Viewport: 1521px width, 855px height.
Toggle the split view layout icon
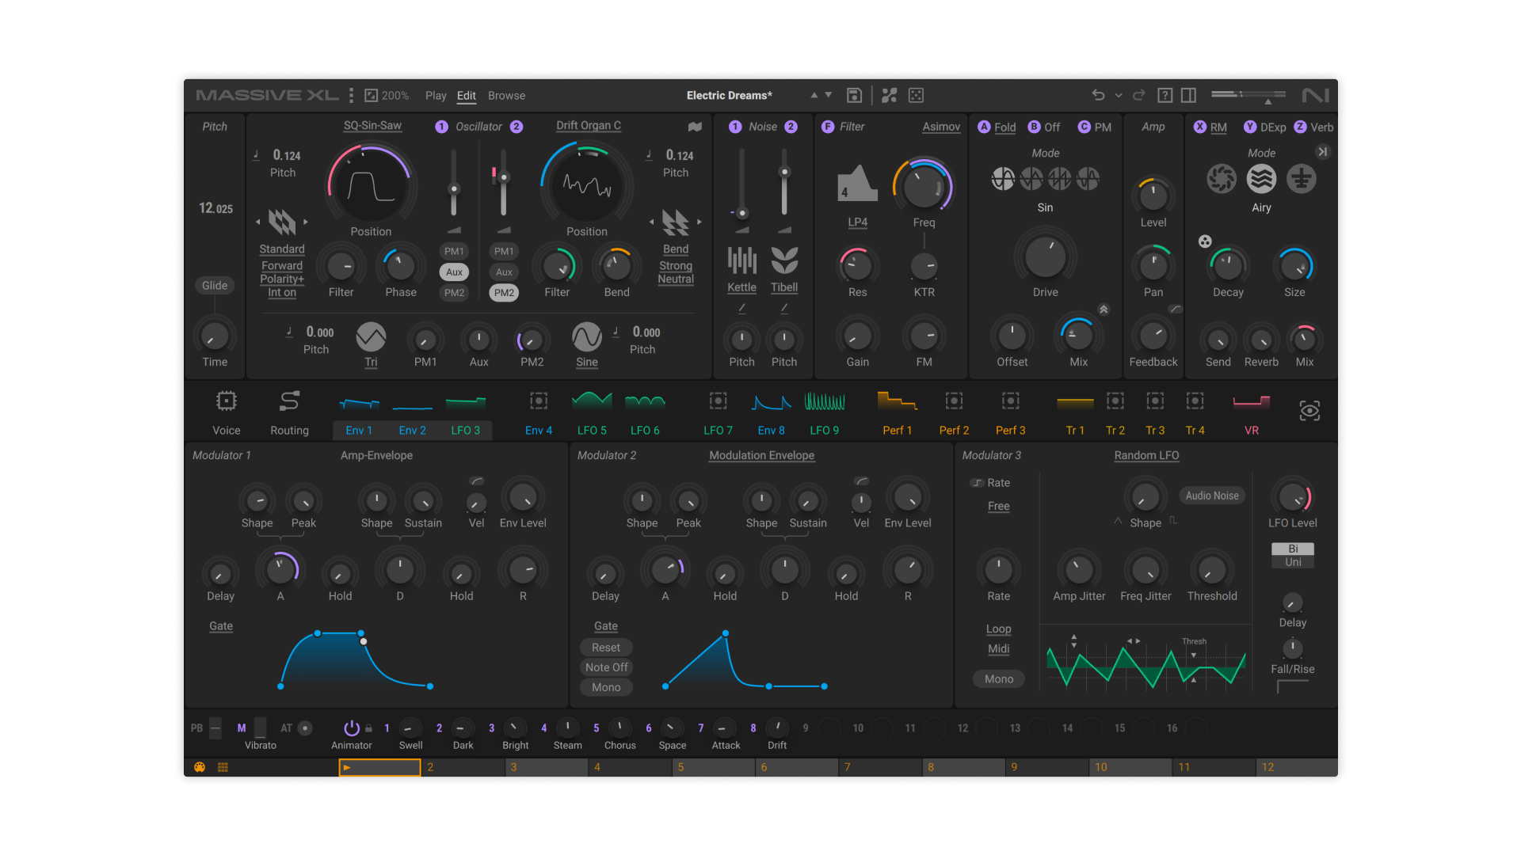1188,95
